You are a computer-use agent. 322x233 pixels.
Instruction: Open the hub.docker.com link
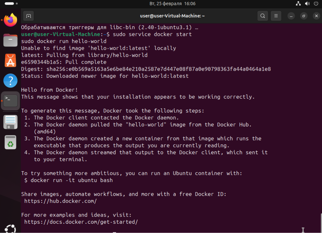pyautogui.click(x=60, y=201)
